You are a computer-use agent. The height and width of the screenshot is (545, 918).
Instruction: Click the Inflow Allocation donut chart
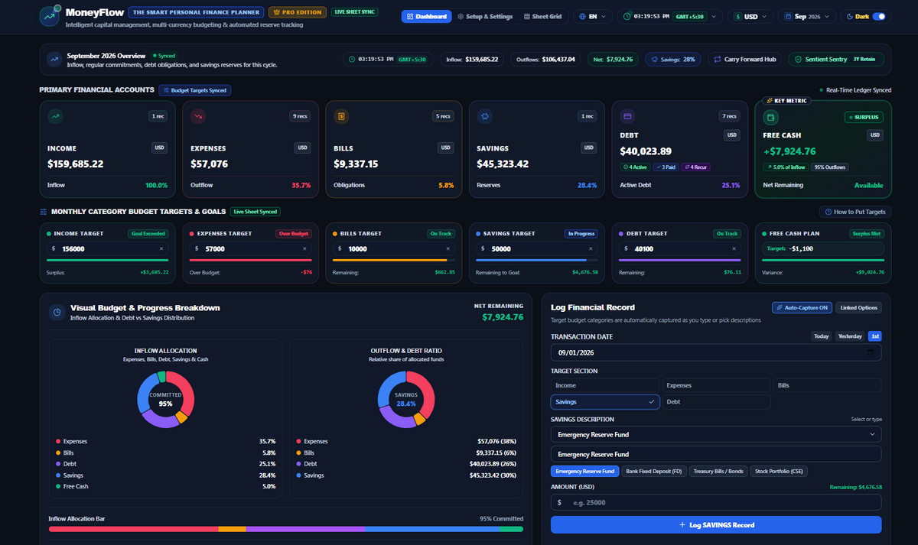pyautogui.click(x=165, y=398)
